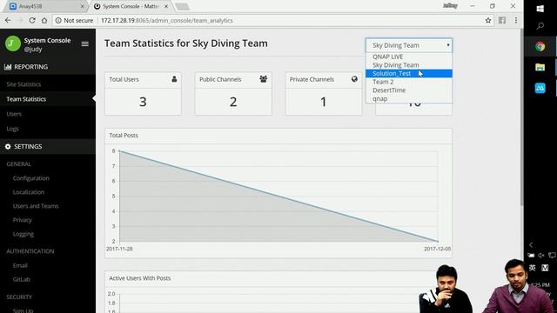Viewport: 557px width, 313px height.
Task: Open Email authentication settings
Action: (x=20, y=265)
